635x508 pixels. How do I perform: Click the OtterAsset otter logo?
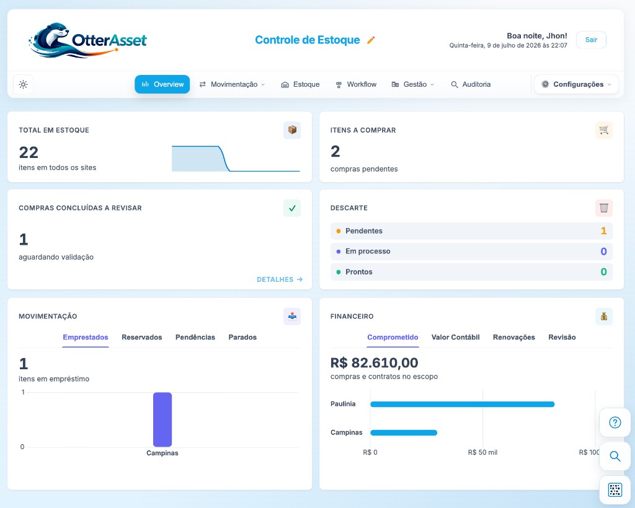(x=88, y=40)
